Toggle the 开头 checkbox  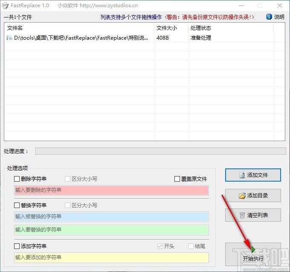point(160,246)
